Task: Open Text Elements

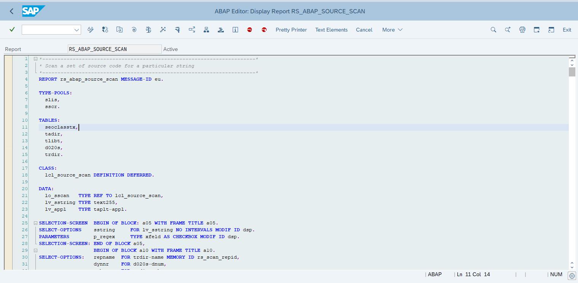Action: click(331, 30)
